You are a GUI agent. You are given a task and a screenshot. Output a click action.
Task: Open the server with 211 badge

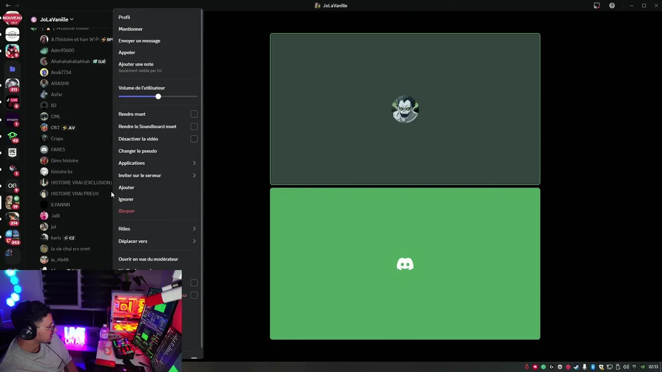click(x=12, y=85)
